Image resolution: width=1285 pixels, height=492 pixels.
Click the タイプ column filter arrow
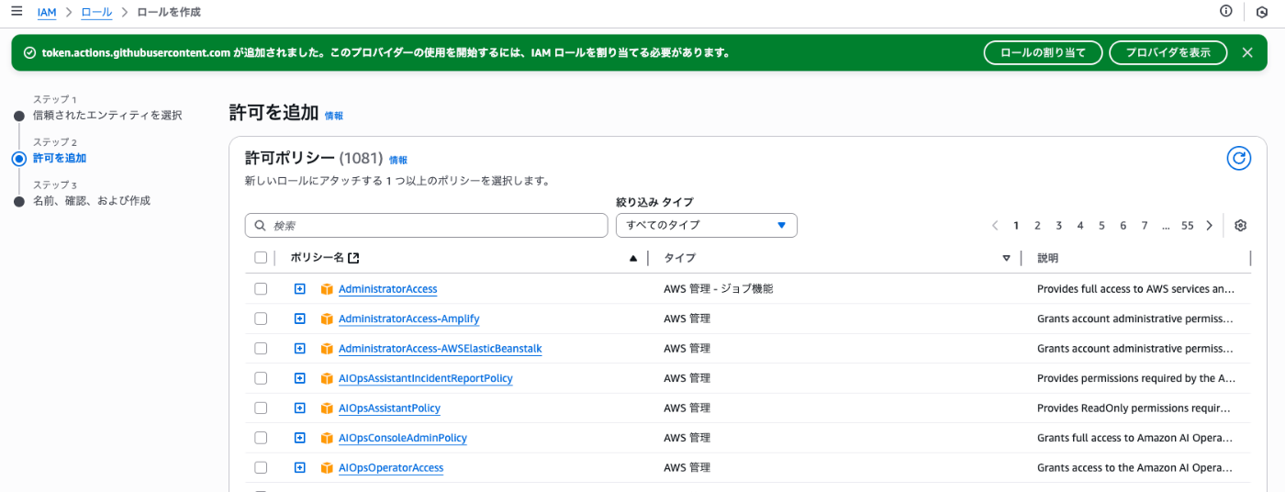pyautogui.click(x=1007, y=259)
